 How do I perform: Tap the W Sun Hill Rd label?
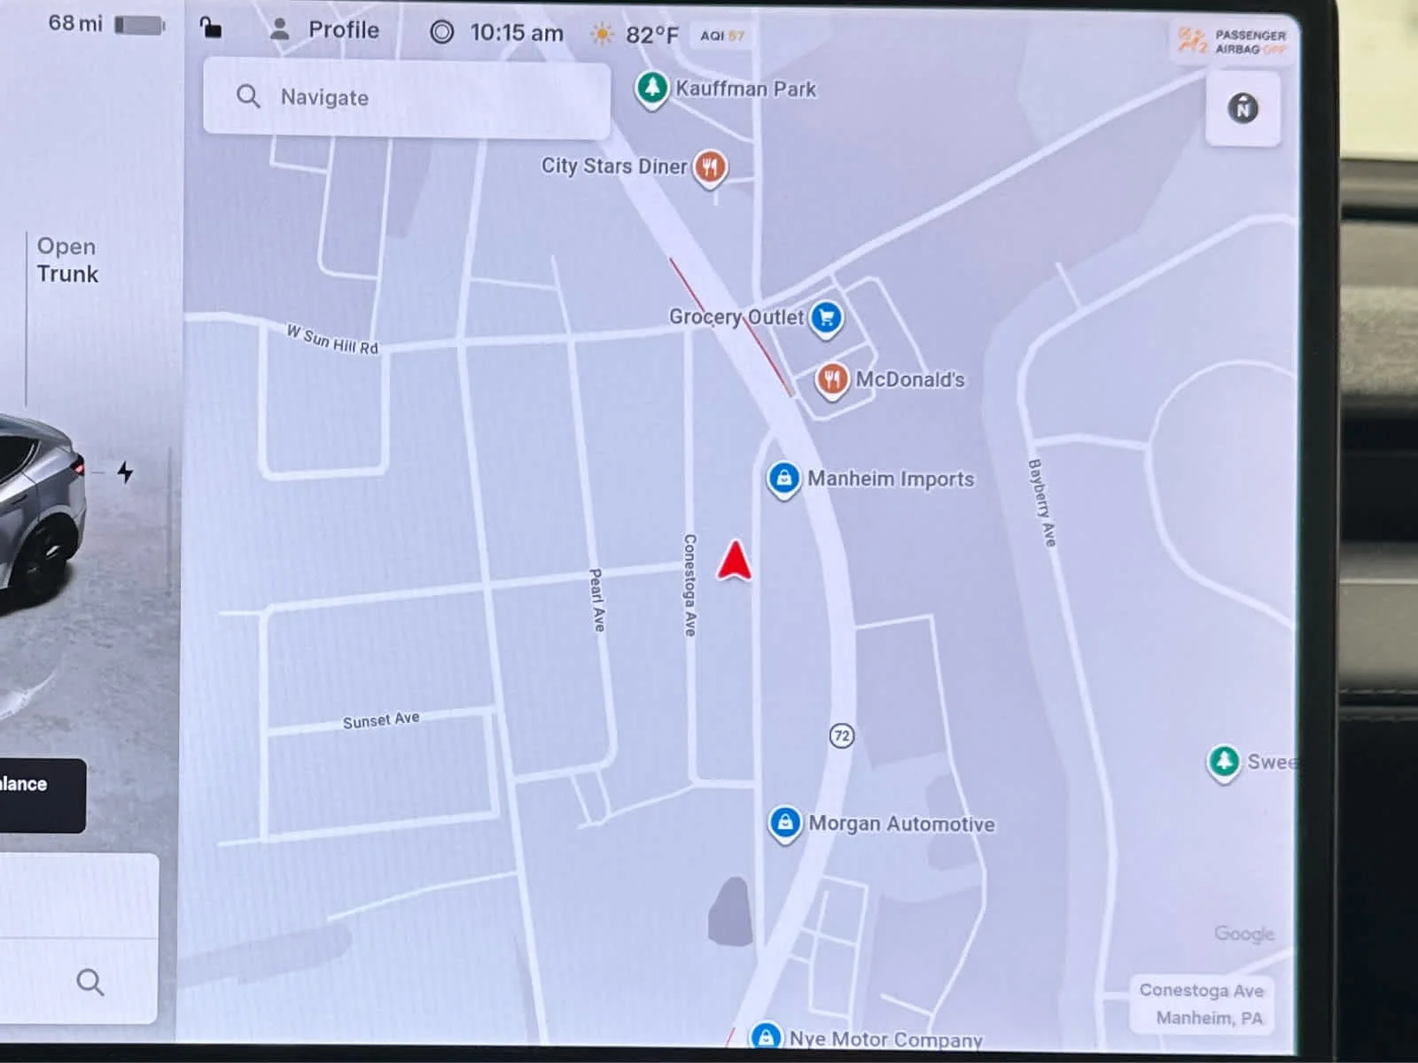(332, 339)
